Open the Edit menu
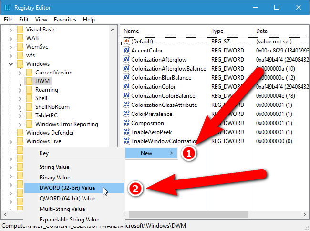This screenshot has height=231, width=310. coord(24,20)
